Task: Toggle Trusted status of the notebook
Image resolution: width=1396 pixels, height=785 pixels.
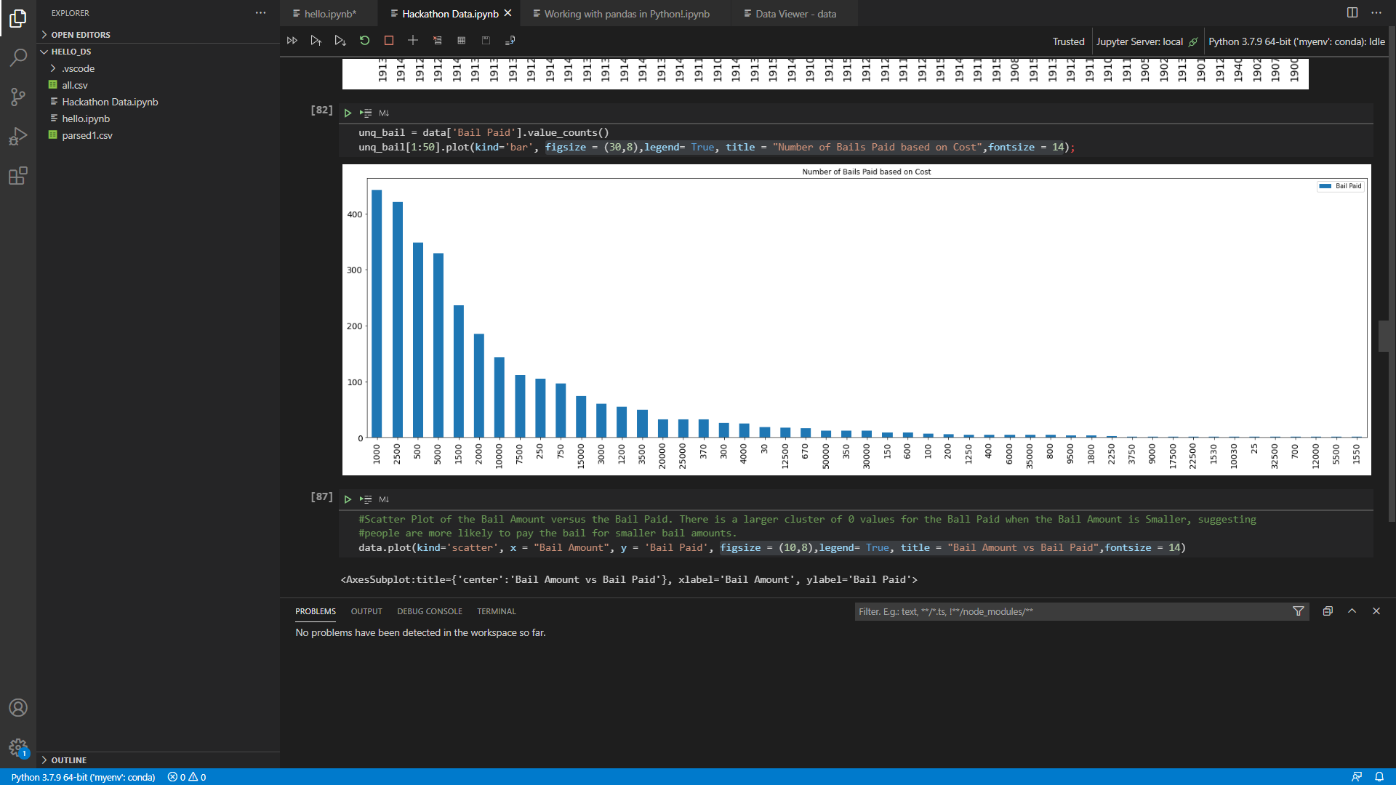Action: coord(1068,41)
